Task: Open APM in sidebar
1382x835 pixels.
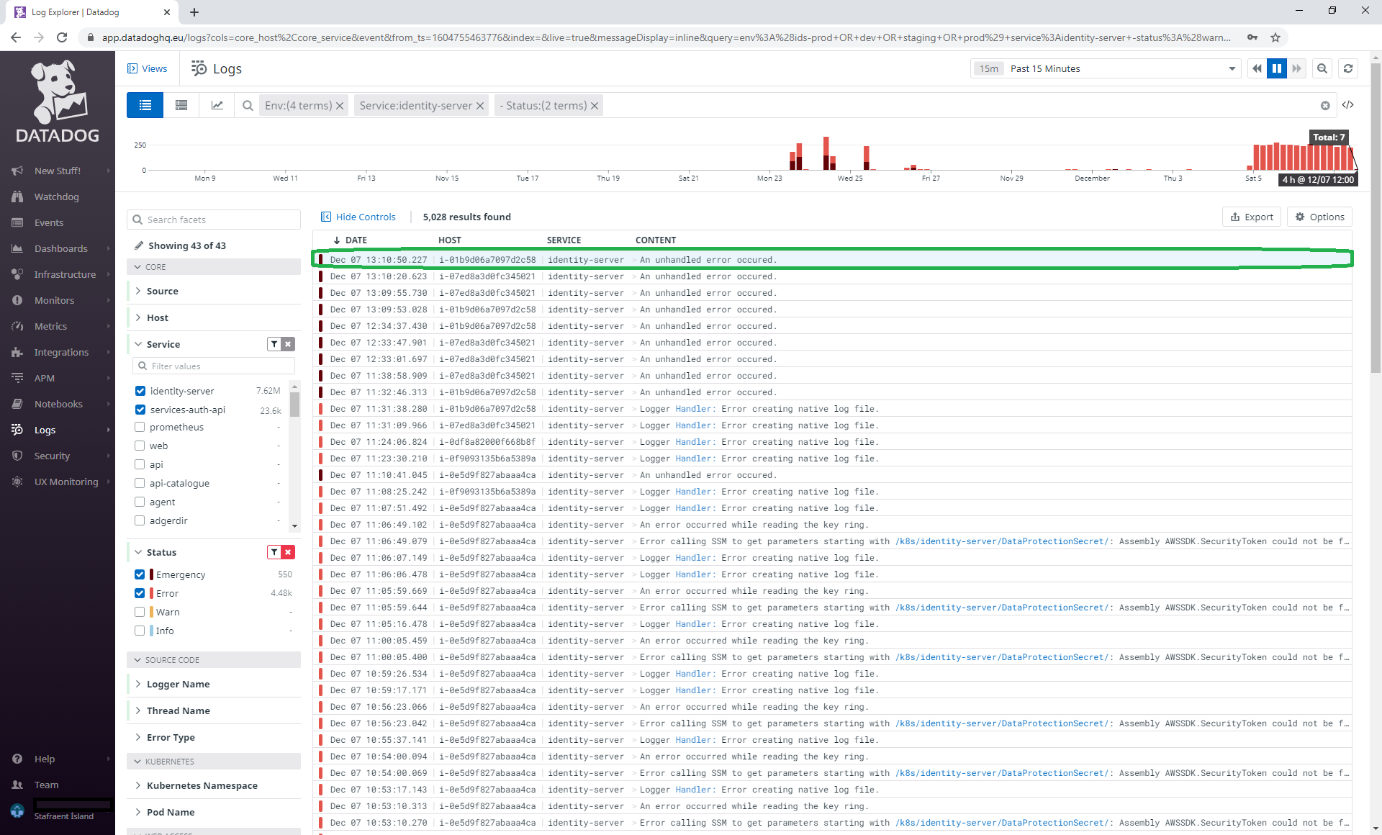Action: point(58,378)
